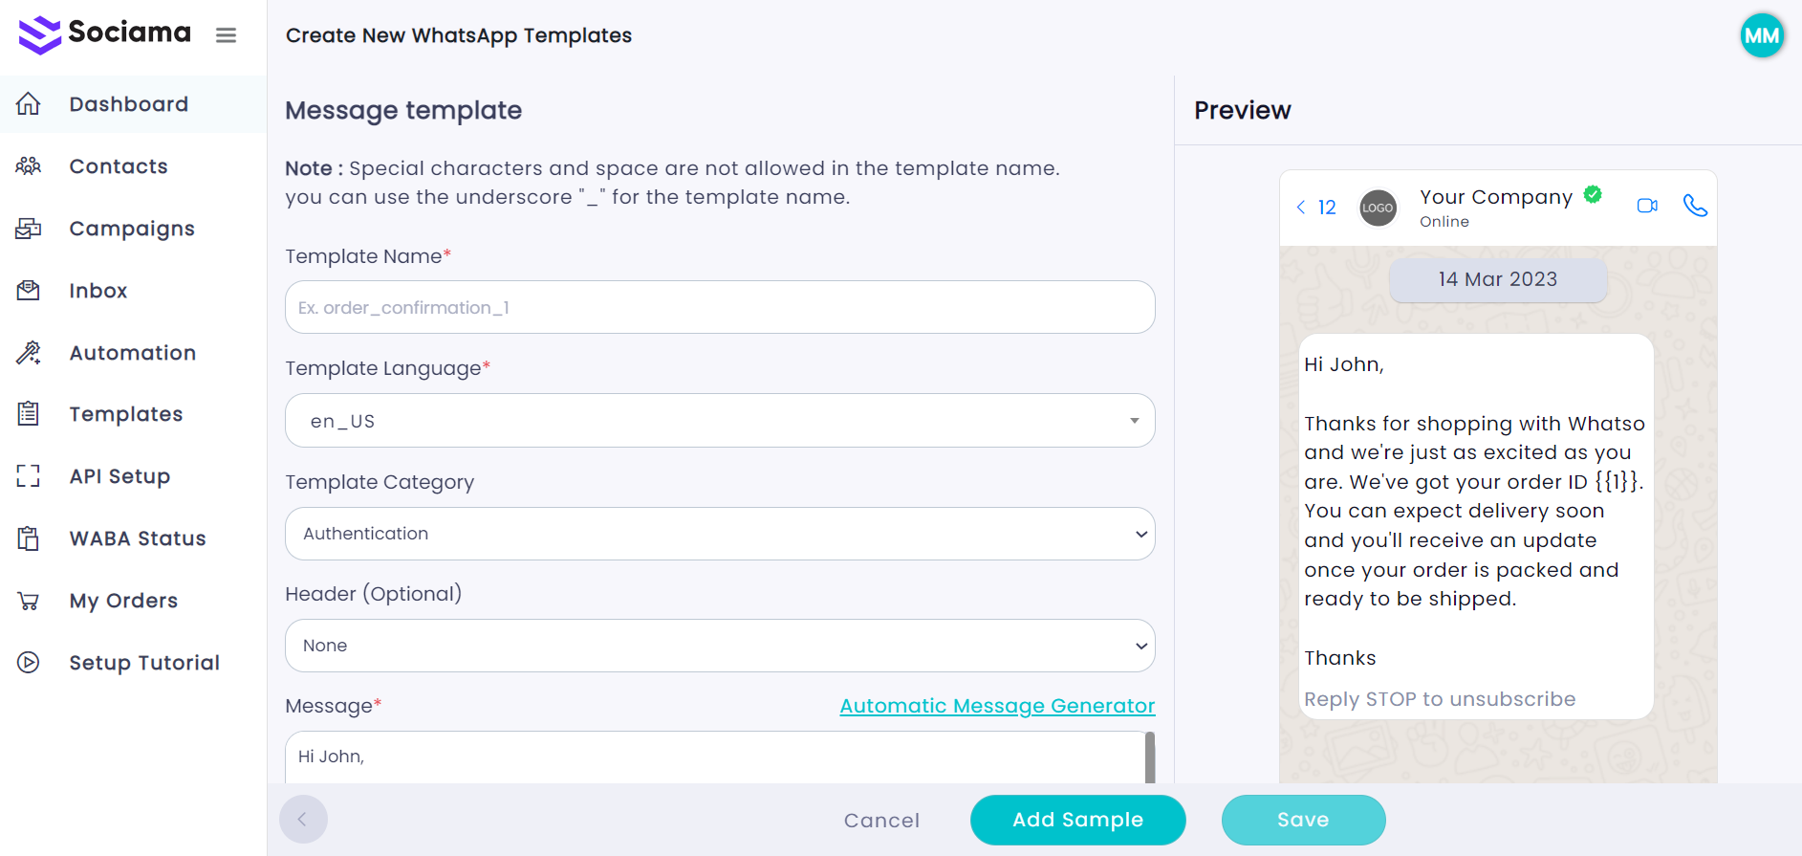1802x856 pixels.
Task: Go to Templates in the sidebar
Action: [125, 414]
